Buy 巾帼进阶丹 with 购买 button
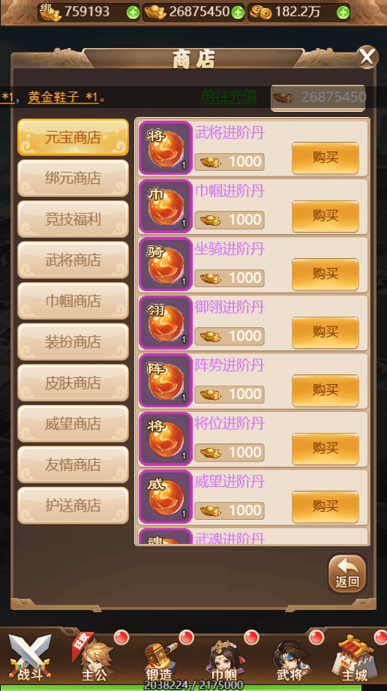The width and height of the screenshot is (387, 691). (x=325, y=216)
